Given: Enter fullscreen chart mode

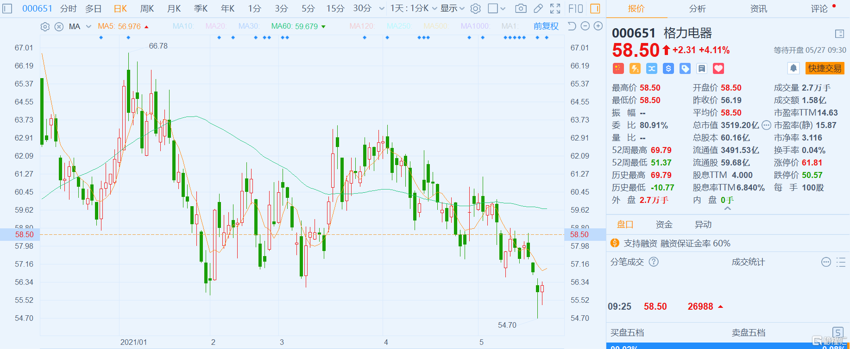Looking at the screenshot, I should (555, 8).
